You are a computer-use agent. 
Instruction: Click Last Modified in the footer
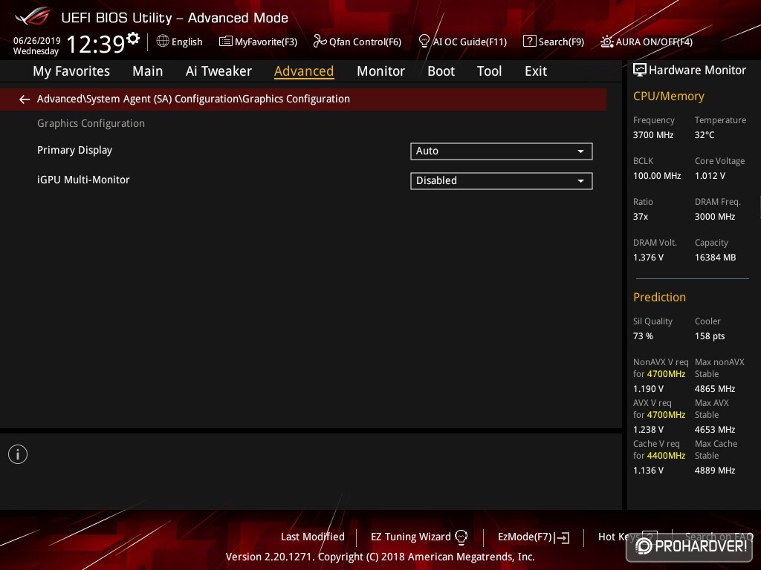(x=313, y=537)
